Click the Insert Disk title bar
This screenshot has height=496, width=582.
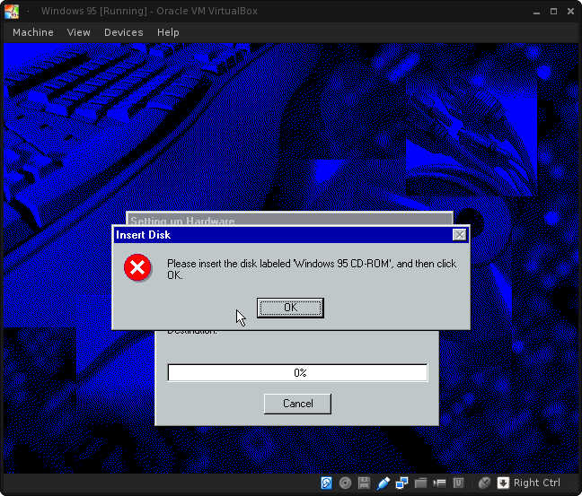pyautogui.click(x=291, y=235)
